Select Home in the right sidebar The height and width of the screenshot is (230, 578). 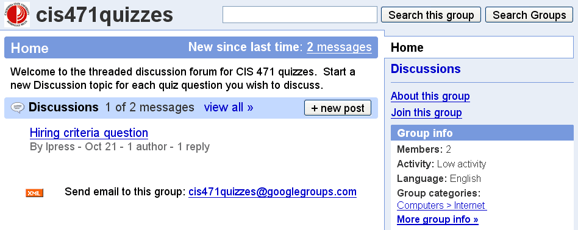pos(407,47)
